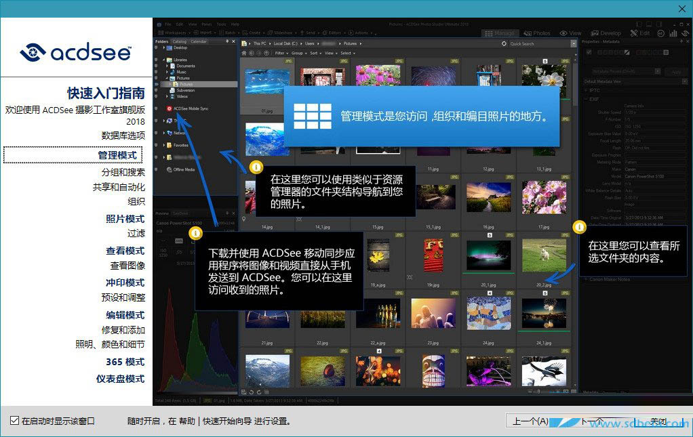This screenshot has height=437, width=693.
Task: Click the grid icon in the blue Manage mode banner
Action: click(x=312, y=117)
